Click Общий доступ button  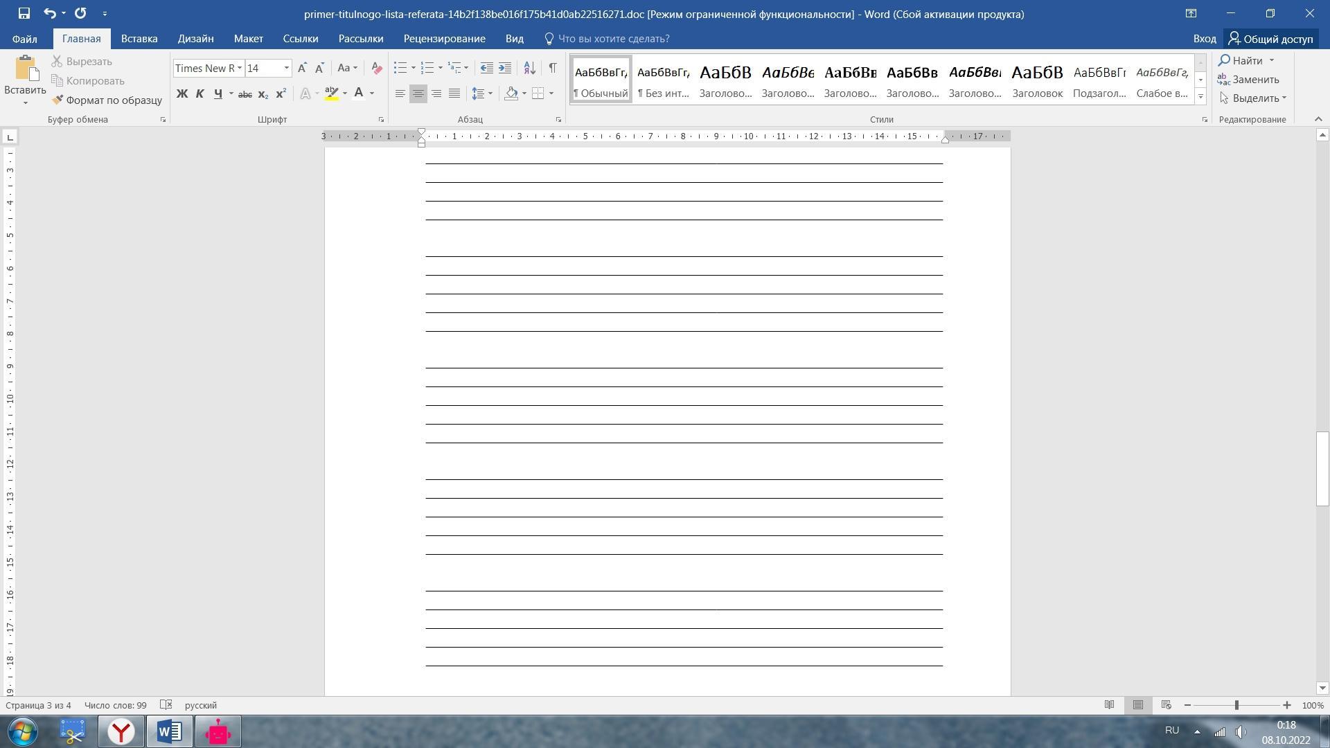coord(1270,39)
